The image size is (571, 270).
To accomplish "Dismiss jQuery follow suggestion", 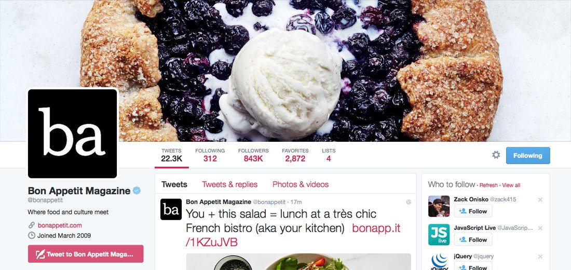I will tap(540, 256).
